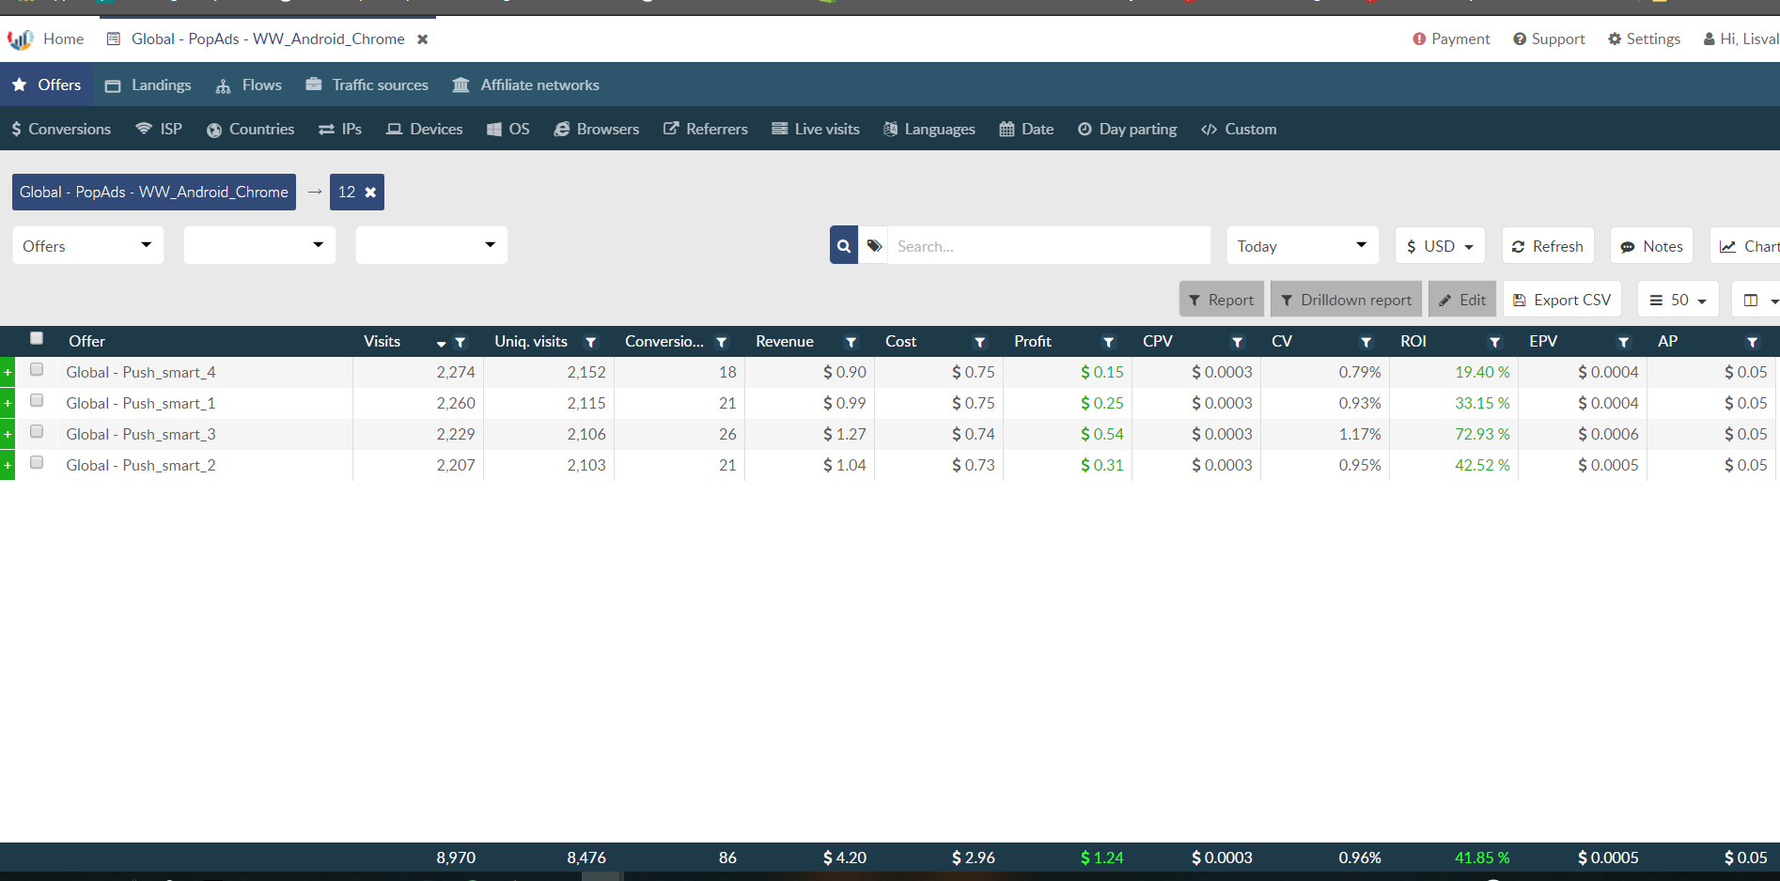Filter the Cost column funnel icon
The image size is (1780, 881).
point(979,343)
